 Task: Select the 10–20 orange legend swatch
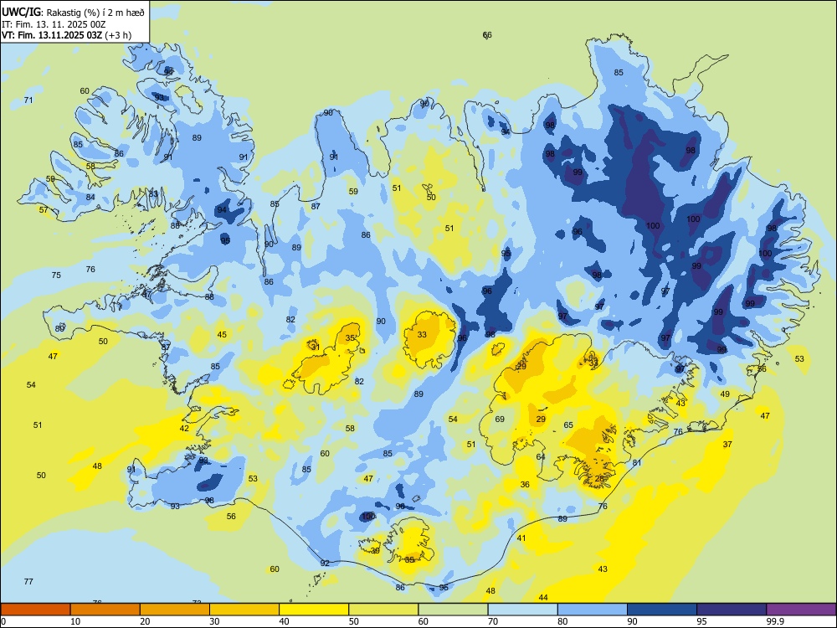tap(105, 610)
